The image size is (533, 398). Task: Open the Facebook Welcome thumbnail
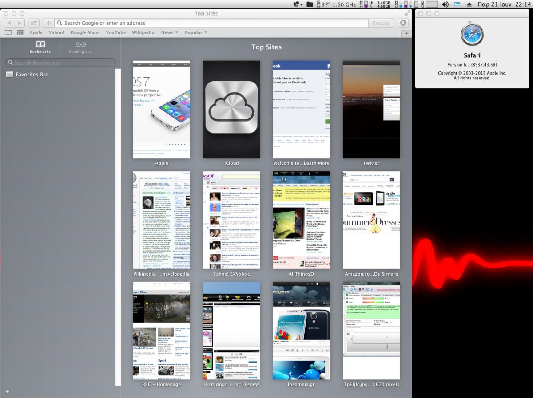point(302,110)
